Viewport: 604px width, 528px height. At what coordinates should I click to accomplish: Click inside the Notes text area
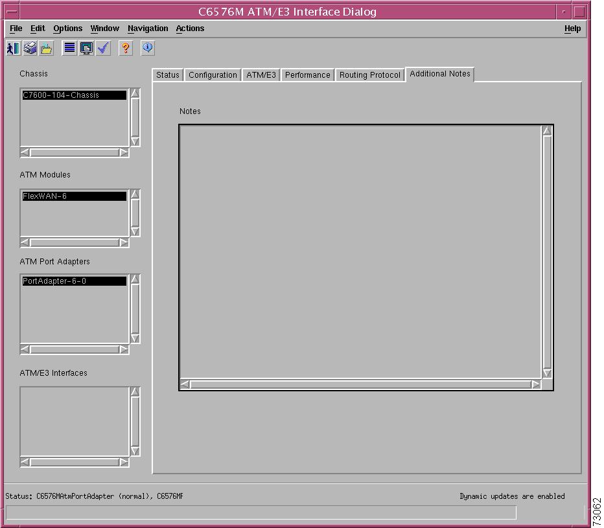(360, 251)
